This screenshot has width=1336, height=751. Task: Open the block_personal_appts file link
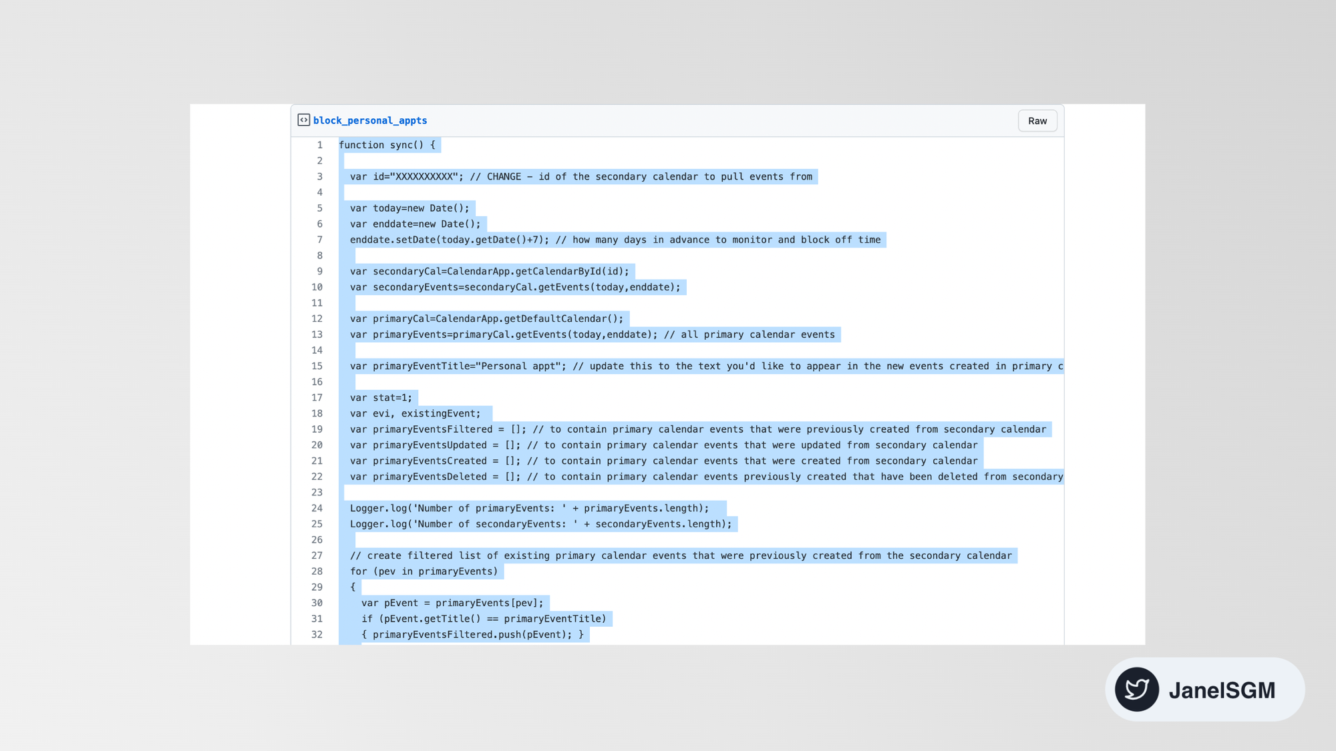coord(370,121)
